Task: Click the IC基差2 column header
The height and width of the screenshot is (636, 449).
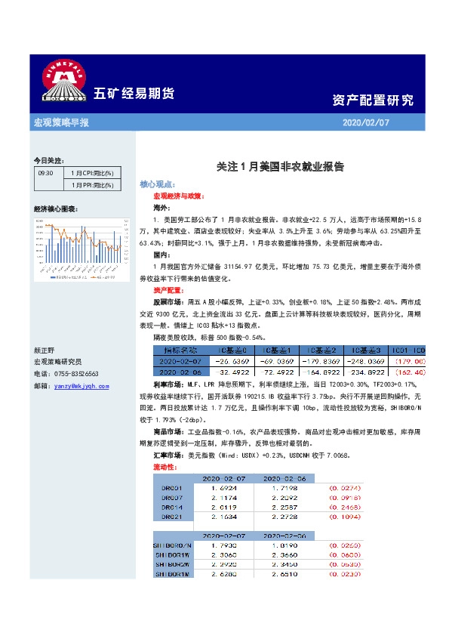Action: click(x=321, y=350)
